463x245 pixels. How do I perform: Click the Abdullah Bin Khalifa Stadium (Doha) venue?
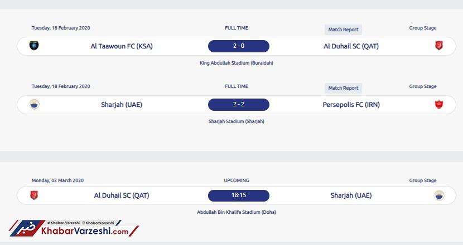point(236,212)
